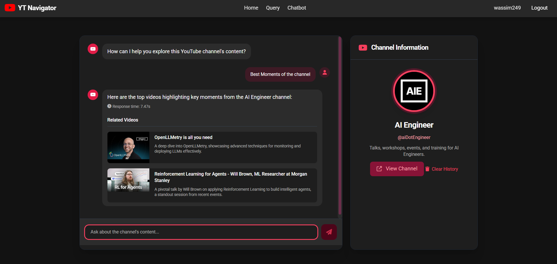Screen dimensions: 557x264
Task: Click the response time clock icon
Action: pyautogui.click(x=109, y=106)
